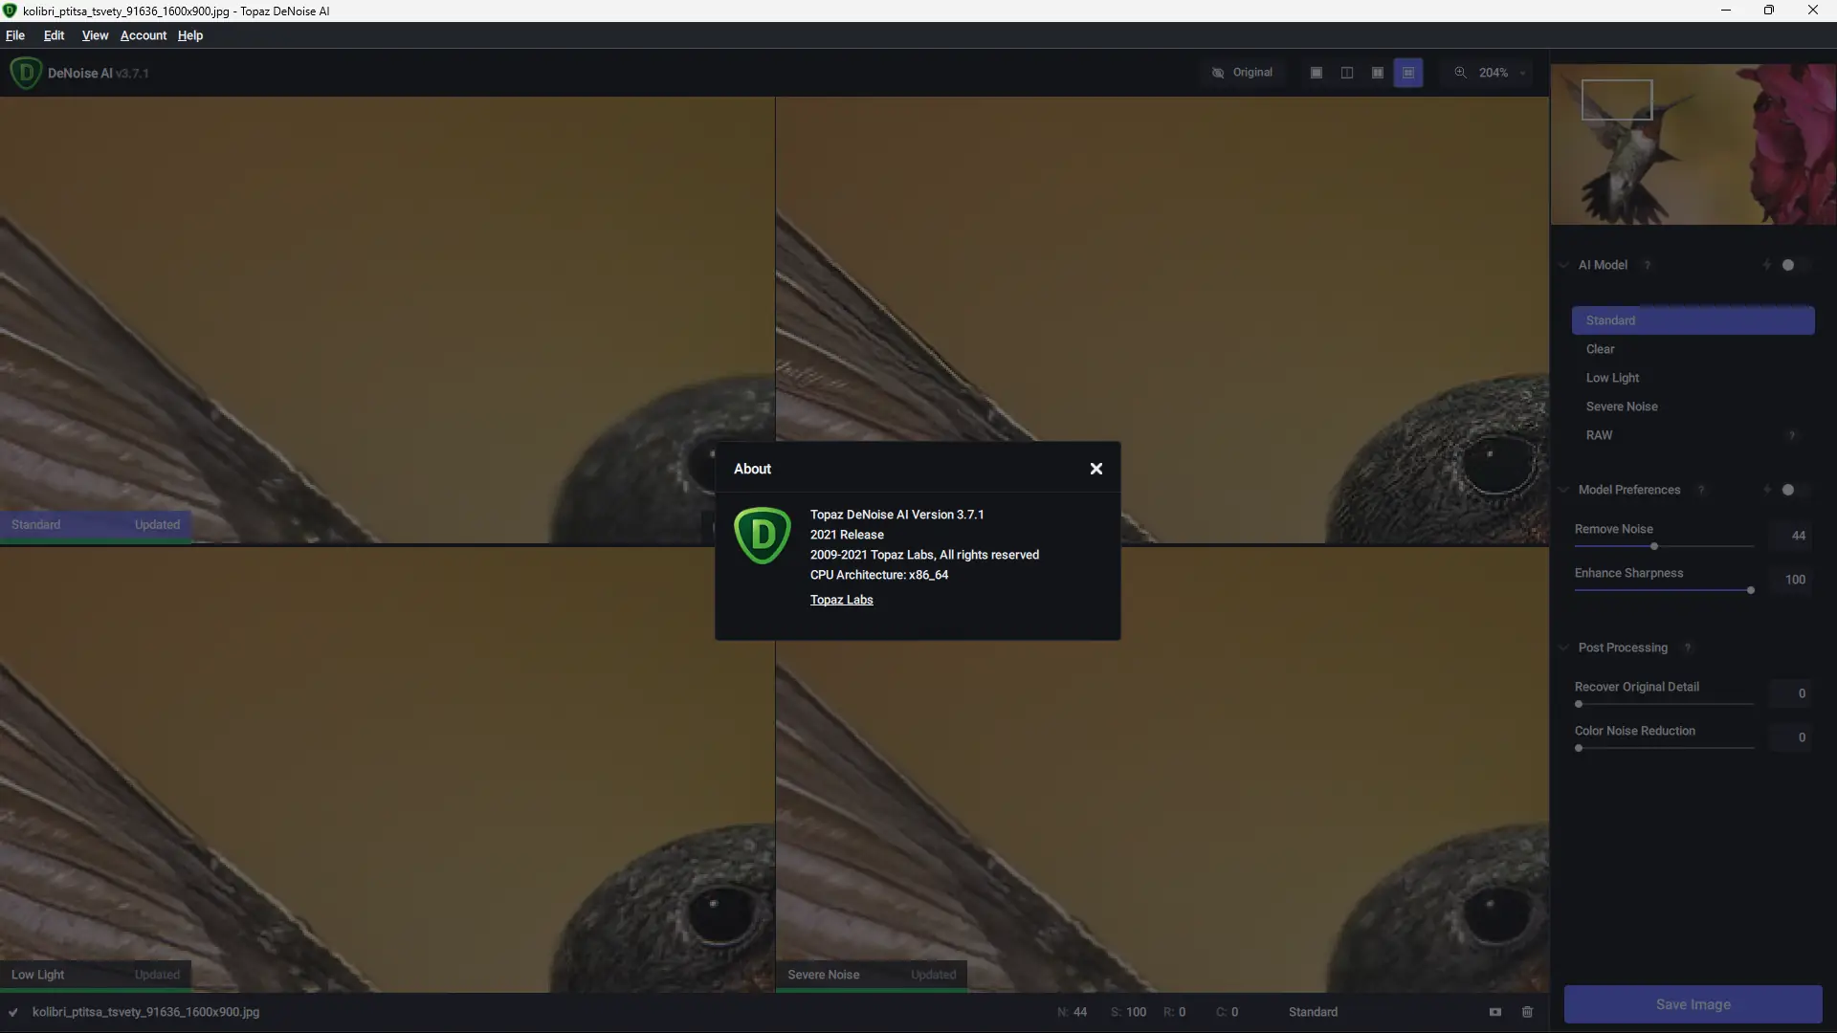Open the Account menu

tap(144, 35)
